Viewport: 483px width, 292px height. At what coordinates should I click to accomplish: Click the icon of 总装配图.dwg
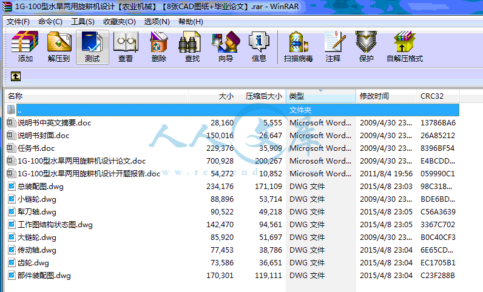12,186
